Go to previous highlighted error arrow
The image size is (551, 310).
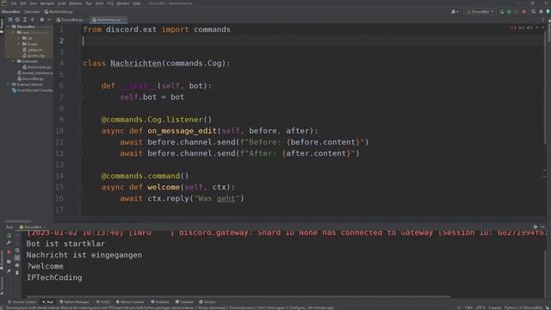[x=537, y=27]
